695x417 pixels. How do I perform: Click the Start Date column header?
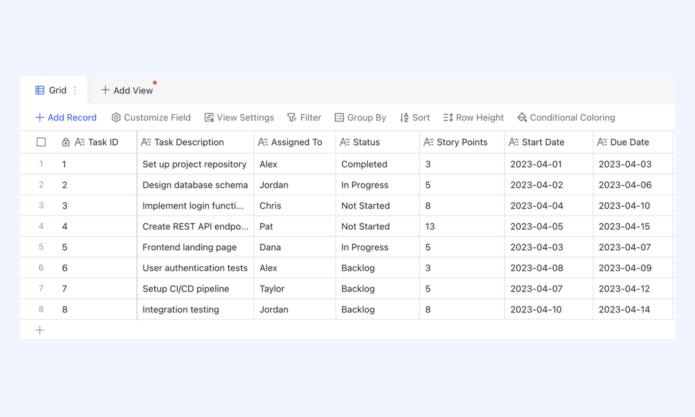tap(549, 142)
